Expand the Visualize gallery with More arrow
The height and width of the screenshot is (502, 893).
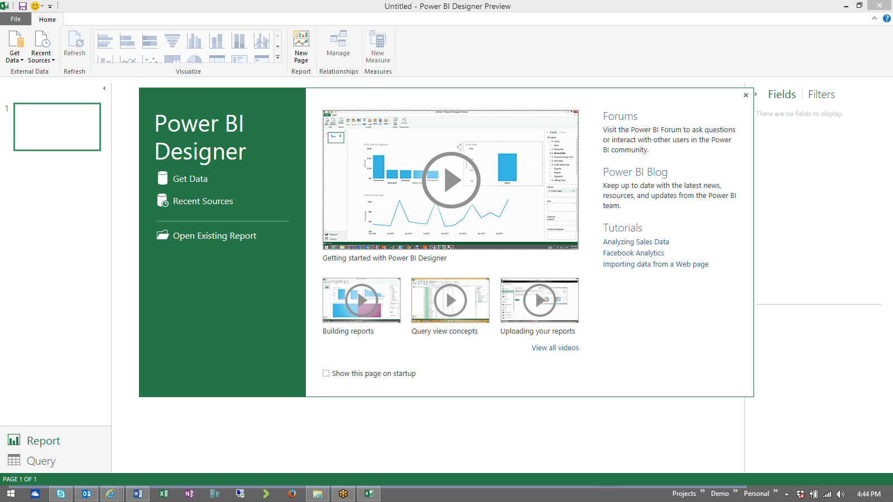coord(277,57)
